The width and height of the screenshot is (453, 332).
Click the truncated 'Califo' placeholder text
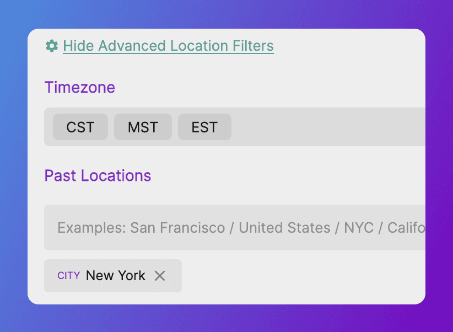[x=406, y=228]
